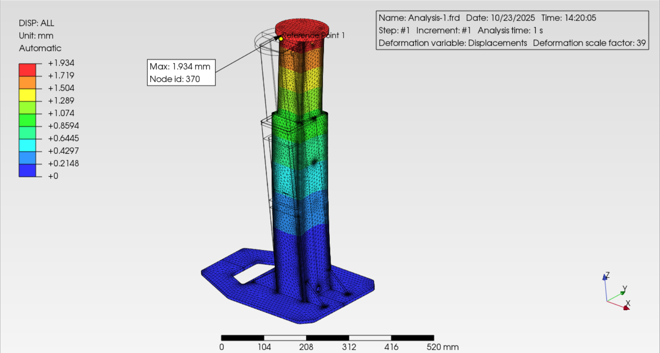Click the cyan legend color band
The width and height of the screenshot is (660, 353).
pyautogui.click(x=27, y=145)
